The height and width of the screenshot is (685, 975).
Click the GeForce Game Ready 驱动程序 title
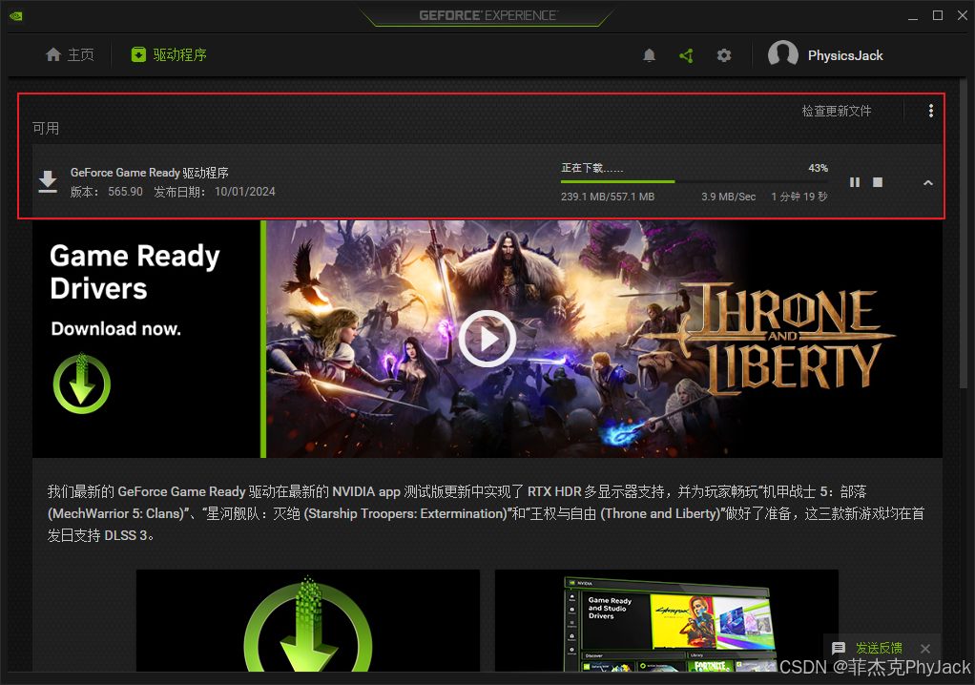[x=149, y=172]
